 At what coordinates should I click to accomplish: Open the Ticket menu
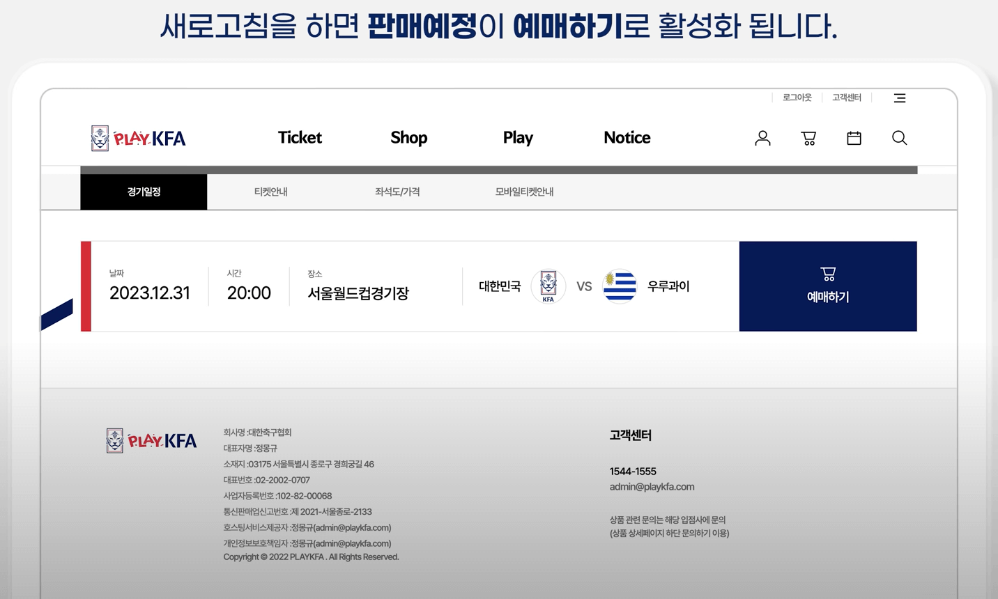pos(300,138)
